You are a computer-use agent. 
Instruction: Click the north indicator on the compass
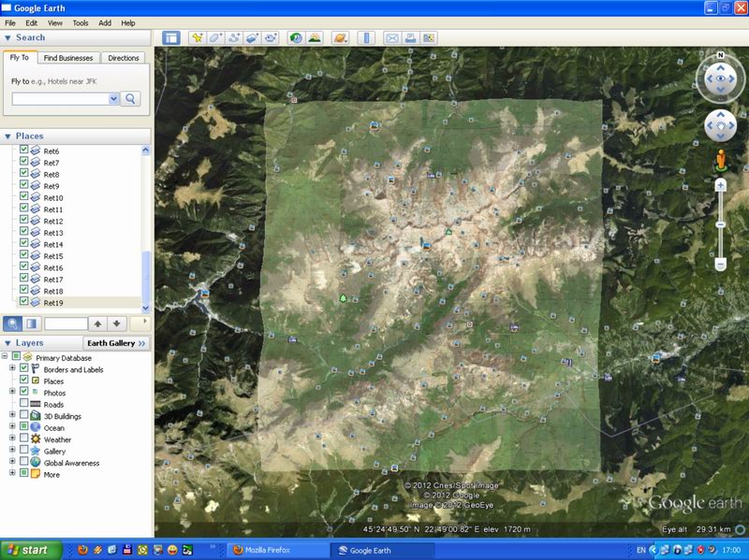[720, 55]
